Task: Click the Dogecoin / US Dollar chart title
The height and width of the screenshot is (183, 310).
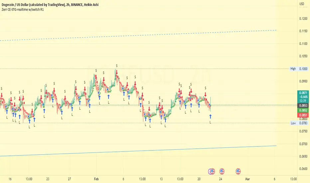Action: coord(50,5)
